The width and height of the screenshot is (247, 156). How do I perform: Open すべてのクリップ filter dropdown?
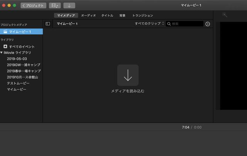[x=149, y=23]
